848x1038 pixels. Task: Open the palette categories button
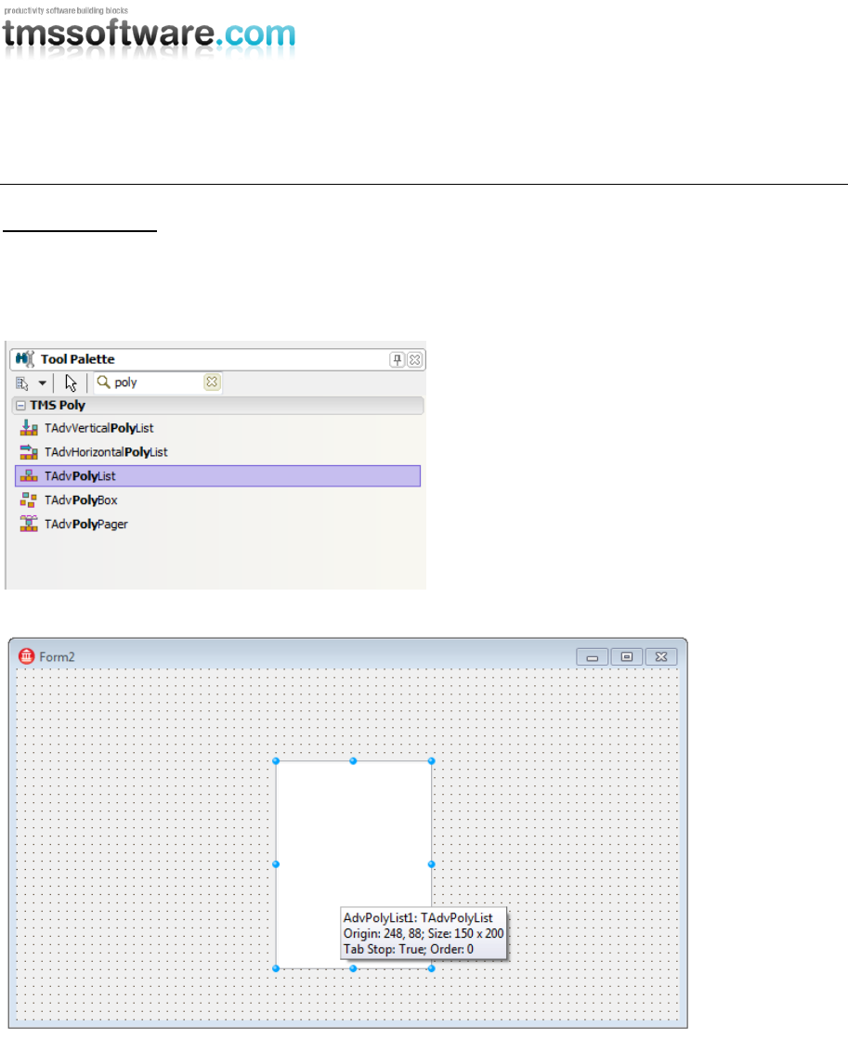tap(22, 383)
